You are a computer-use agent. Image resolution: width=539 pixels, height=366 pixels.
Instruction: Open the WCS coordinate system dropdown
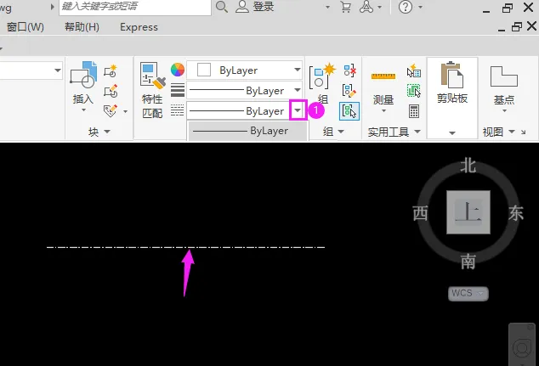click(x=468, y=294)
